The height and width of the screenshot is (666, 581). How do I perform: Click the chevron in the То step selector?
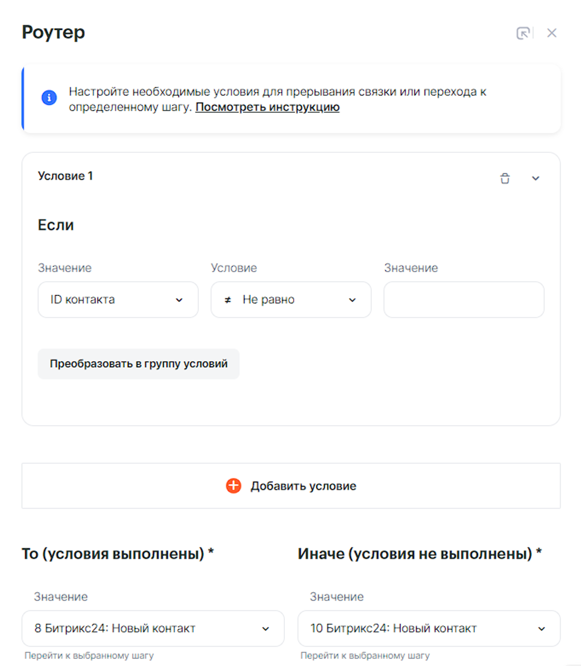click(265, 629)
